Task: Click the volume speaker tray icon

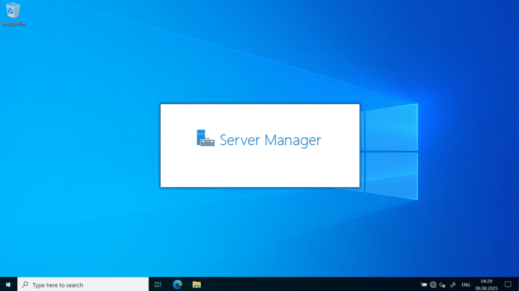Action: tap(442, 285)
